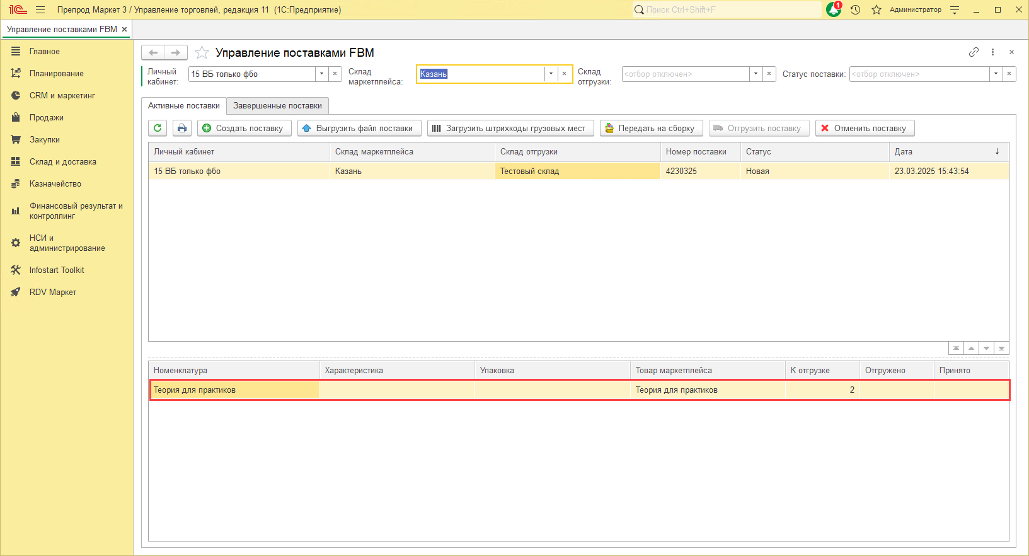Click Создать поставку button
The image size is (1029, 556).
tap(244, 128)
